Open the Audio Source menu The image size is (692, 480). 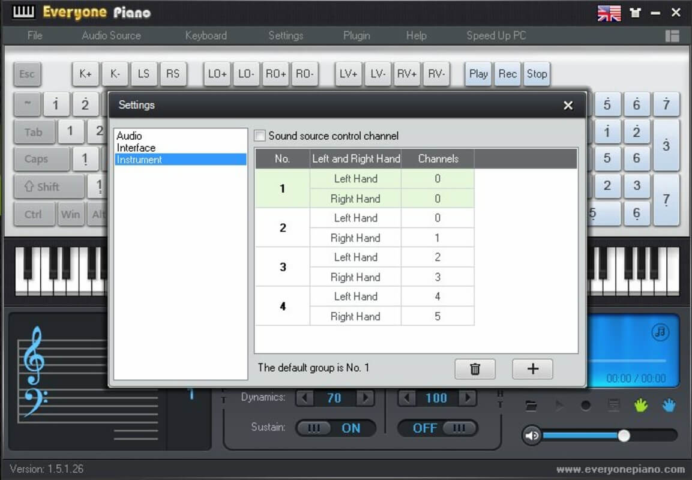pyautogui.click(x=111, y=36)
